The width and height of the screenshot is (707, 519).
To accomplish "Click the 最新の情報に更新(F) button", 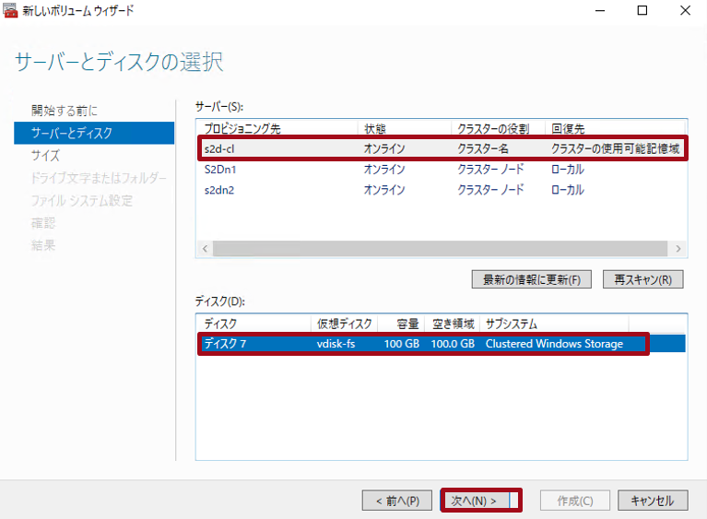I will click(531, 279).
